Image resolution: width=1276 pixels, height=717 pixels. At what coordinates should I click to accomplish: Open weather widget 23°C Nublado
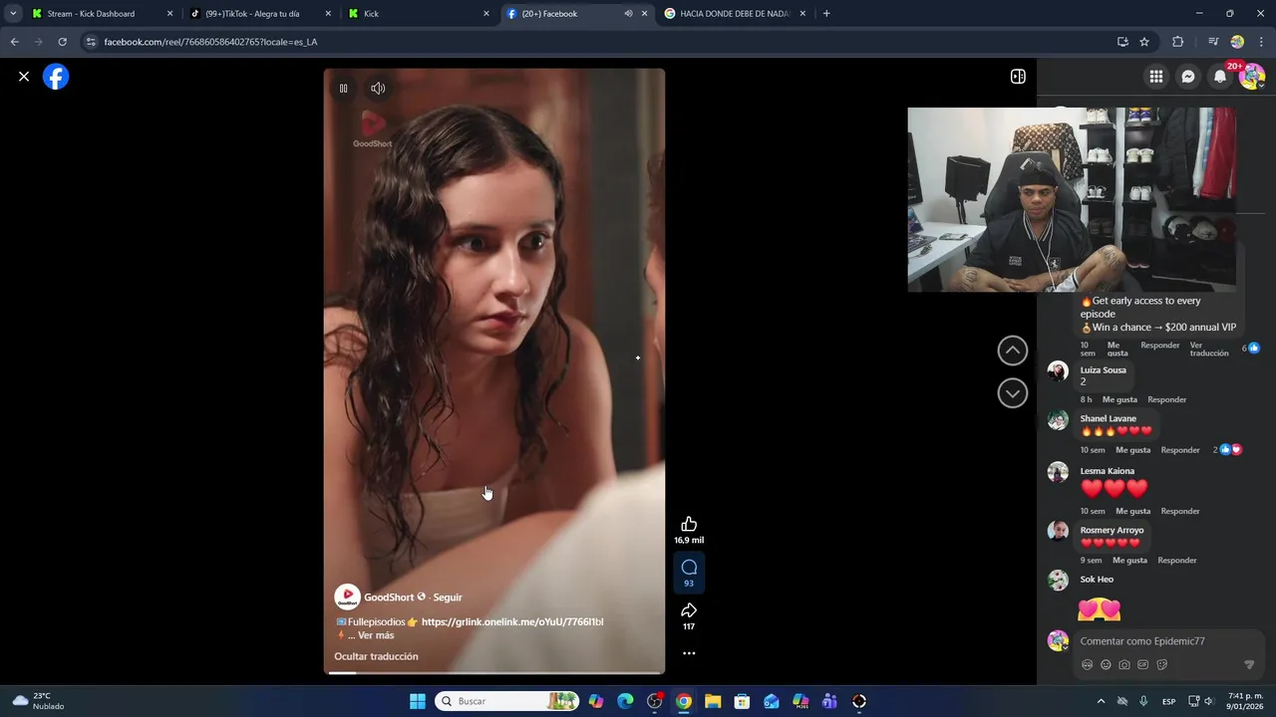point(39,701)
